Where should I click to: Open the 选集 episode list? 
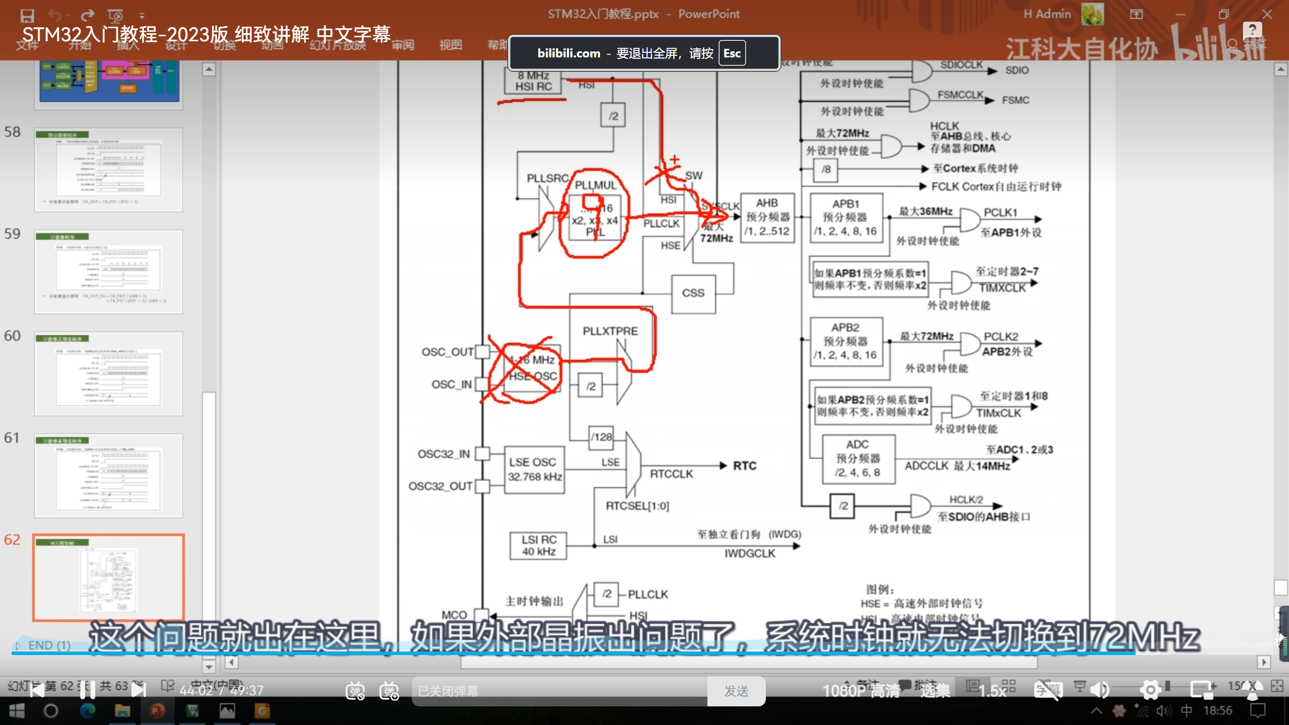click(935, 691)
